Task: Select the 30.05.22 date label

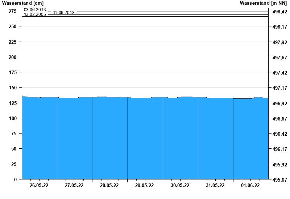Action: click(x=180, y=186)
